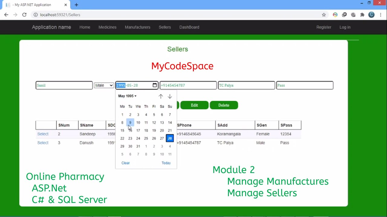This screenshot has height=217, width=387.
Task: Click the Log in link
Action: (x=345, y=27)
